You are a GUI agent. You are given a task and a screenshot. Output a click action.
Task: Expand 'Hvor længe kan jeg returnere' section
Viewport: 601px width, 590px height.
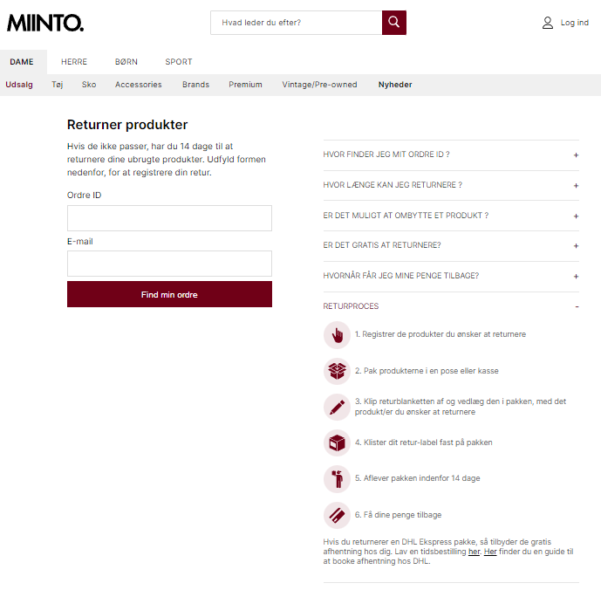click(x=451, y=185)
